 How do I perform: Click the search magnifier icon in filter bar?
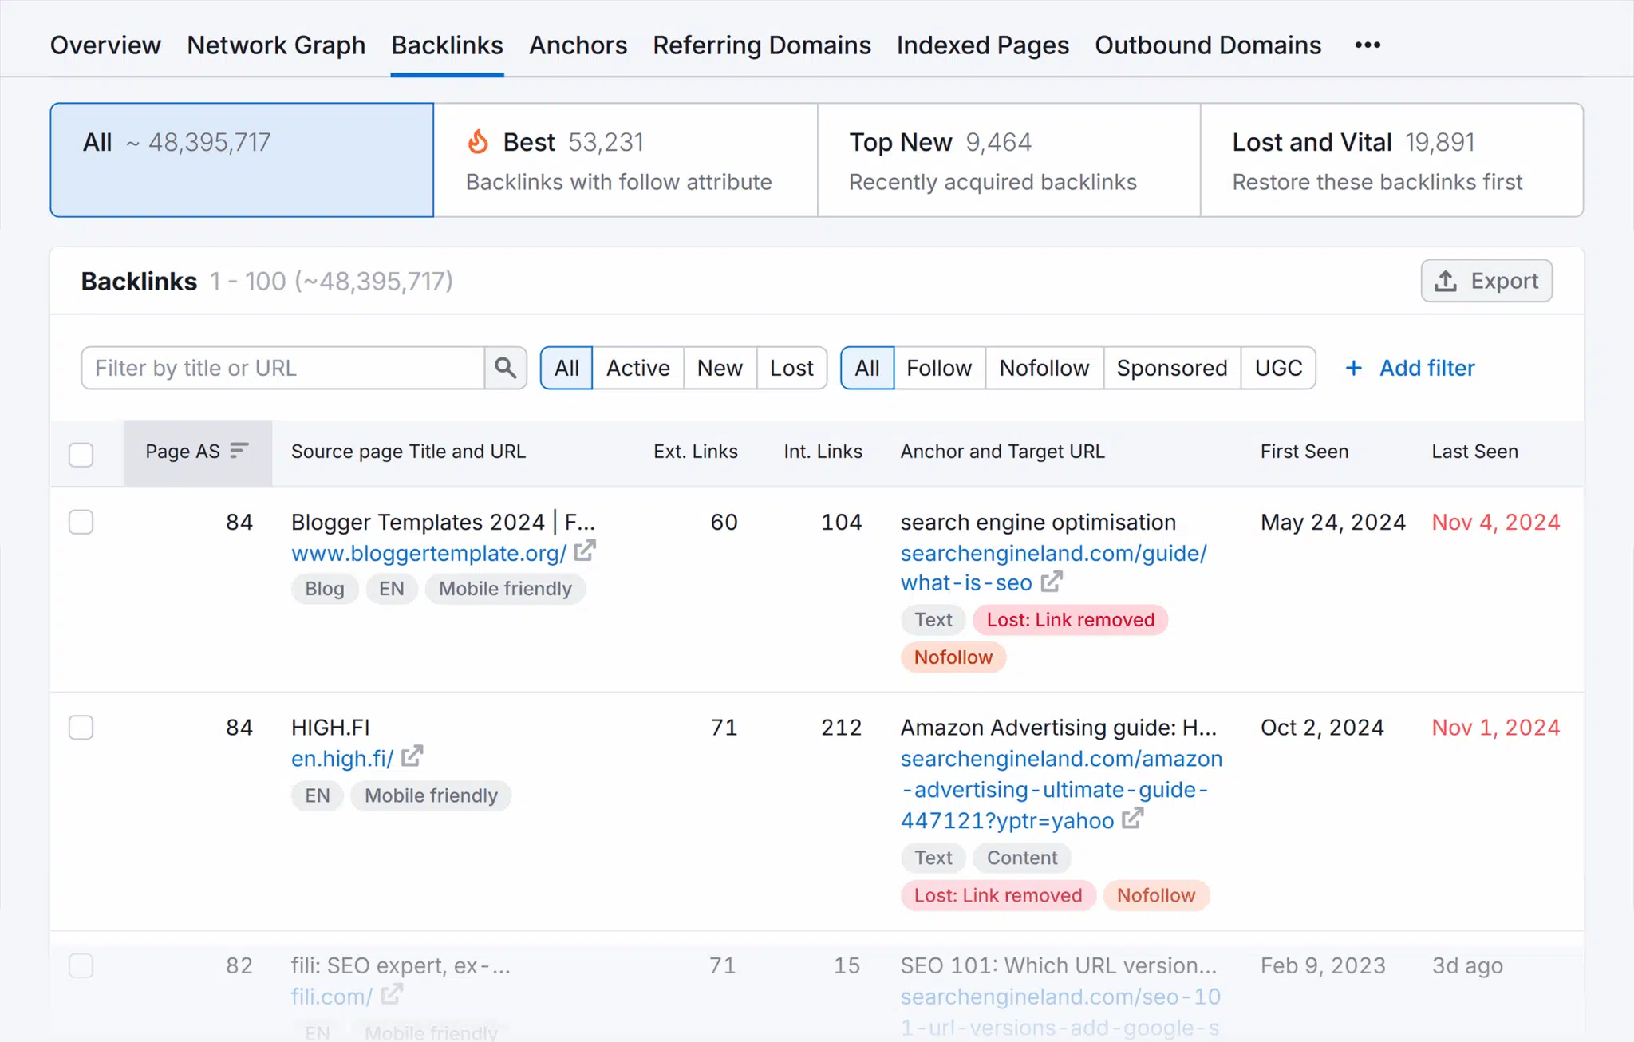[x=505, y=368]
